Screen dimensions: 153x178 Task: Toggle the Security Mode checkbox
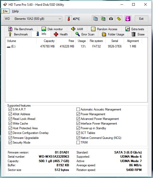tap(10, 143)
